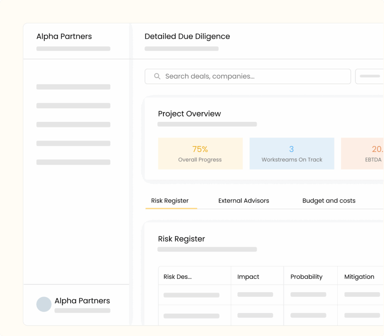Screen dimensions: 384x336
Task: Select the first sidebar navigation item
Action: 73,87
